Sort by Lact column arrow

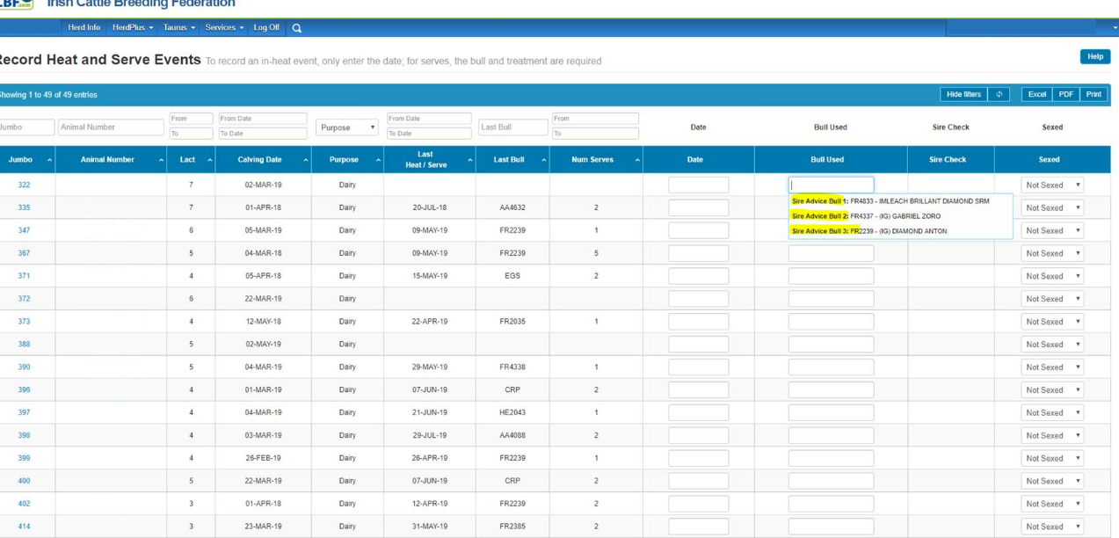point(209,160)
